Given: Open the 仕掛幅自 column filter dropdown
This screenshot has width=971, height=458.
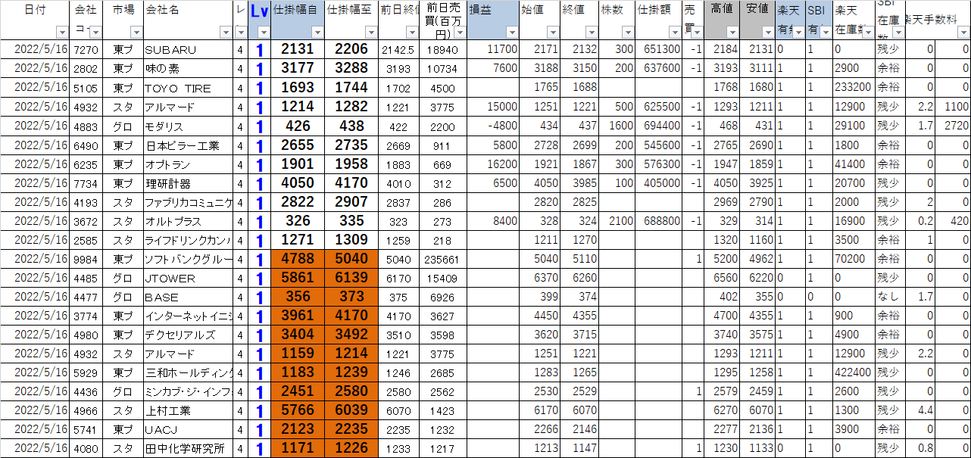Looking at the screenshot, I should (x=317, y=33).
